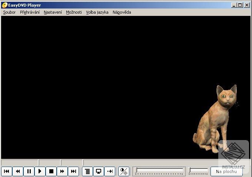Stop playback with the stop button
Viewport: 252px width, 177px height.
pyautogui.click(x=51, y=171)
